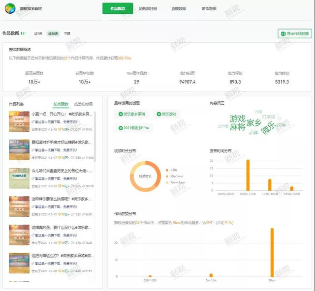Open the 直播数据 tab
This screenshot has height=291, width=315.
coord(179,8)
